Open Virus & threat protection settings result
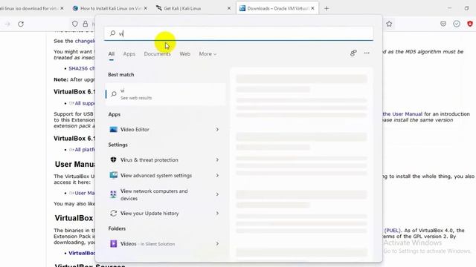476x267 pixels. coord(166,160)
